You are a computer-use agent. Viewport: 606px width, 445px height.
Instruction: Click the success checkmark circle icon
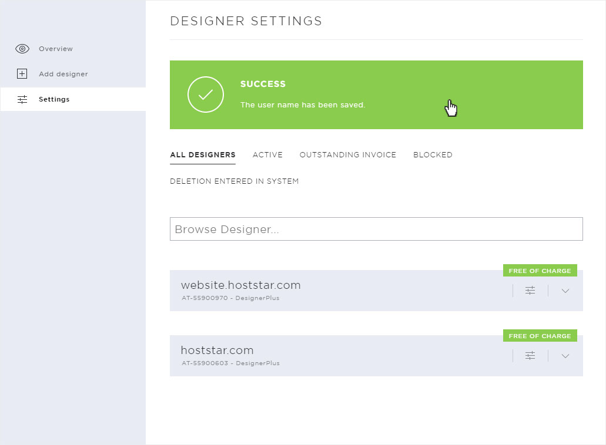click(206, 95)
